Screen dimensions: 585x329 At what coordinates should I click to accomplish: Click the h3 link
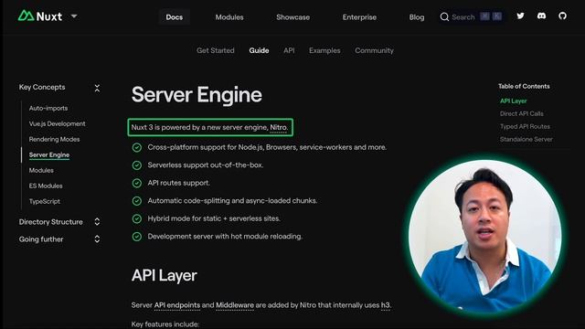click(386, 305)
